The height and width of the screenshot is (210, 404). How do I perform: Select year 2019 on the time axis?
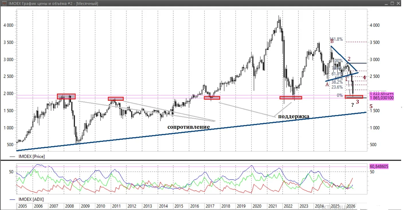click(241, 206)
